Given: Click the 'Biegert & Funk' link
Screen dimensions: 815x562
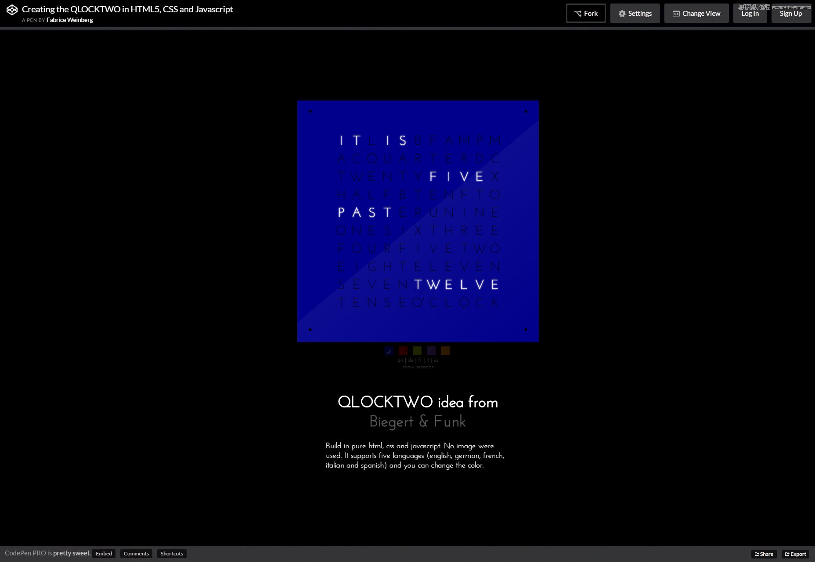Looking at the screenshot, I should click(418, 421).
